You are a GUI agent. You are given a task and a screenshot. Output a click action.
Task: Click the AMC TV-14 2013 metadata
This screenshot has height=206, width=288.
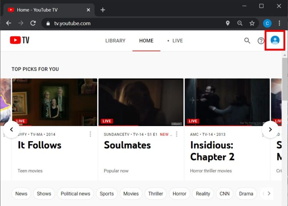208,134
